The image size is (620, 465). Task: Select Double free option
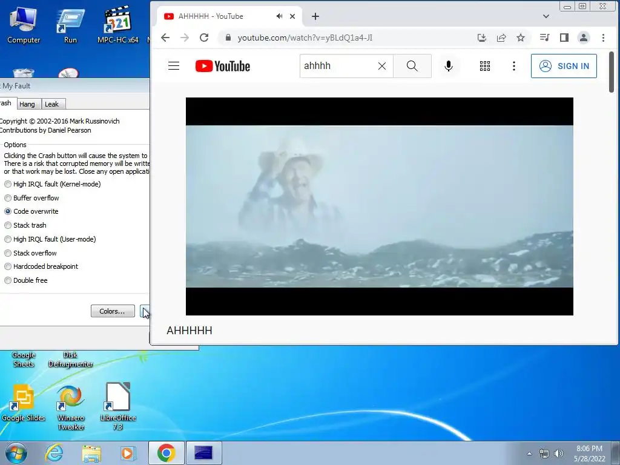pyautogui.click(x=25, y=280)
